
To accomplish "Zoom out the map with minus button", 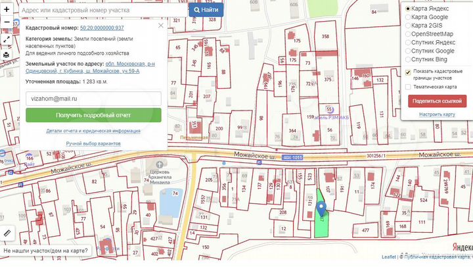I will click(7, 22).
